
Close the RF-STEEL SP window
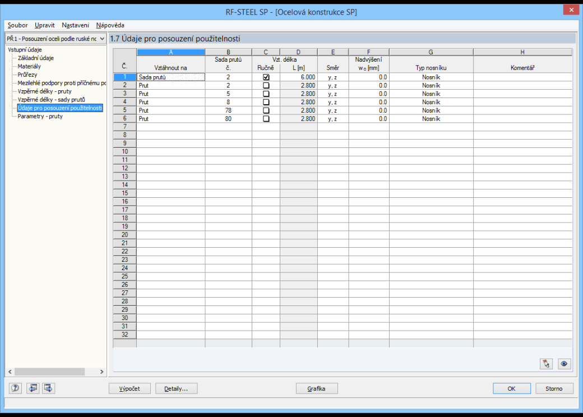tap(571, 10)
